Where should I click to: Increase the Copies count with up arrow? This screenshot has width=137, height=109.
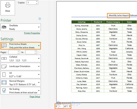click(x=37, y=1)
